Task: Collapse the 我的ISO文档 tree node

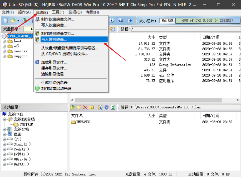Action: pos(4,119)
